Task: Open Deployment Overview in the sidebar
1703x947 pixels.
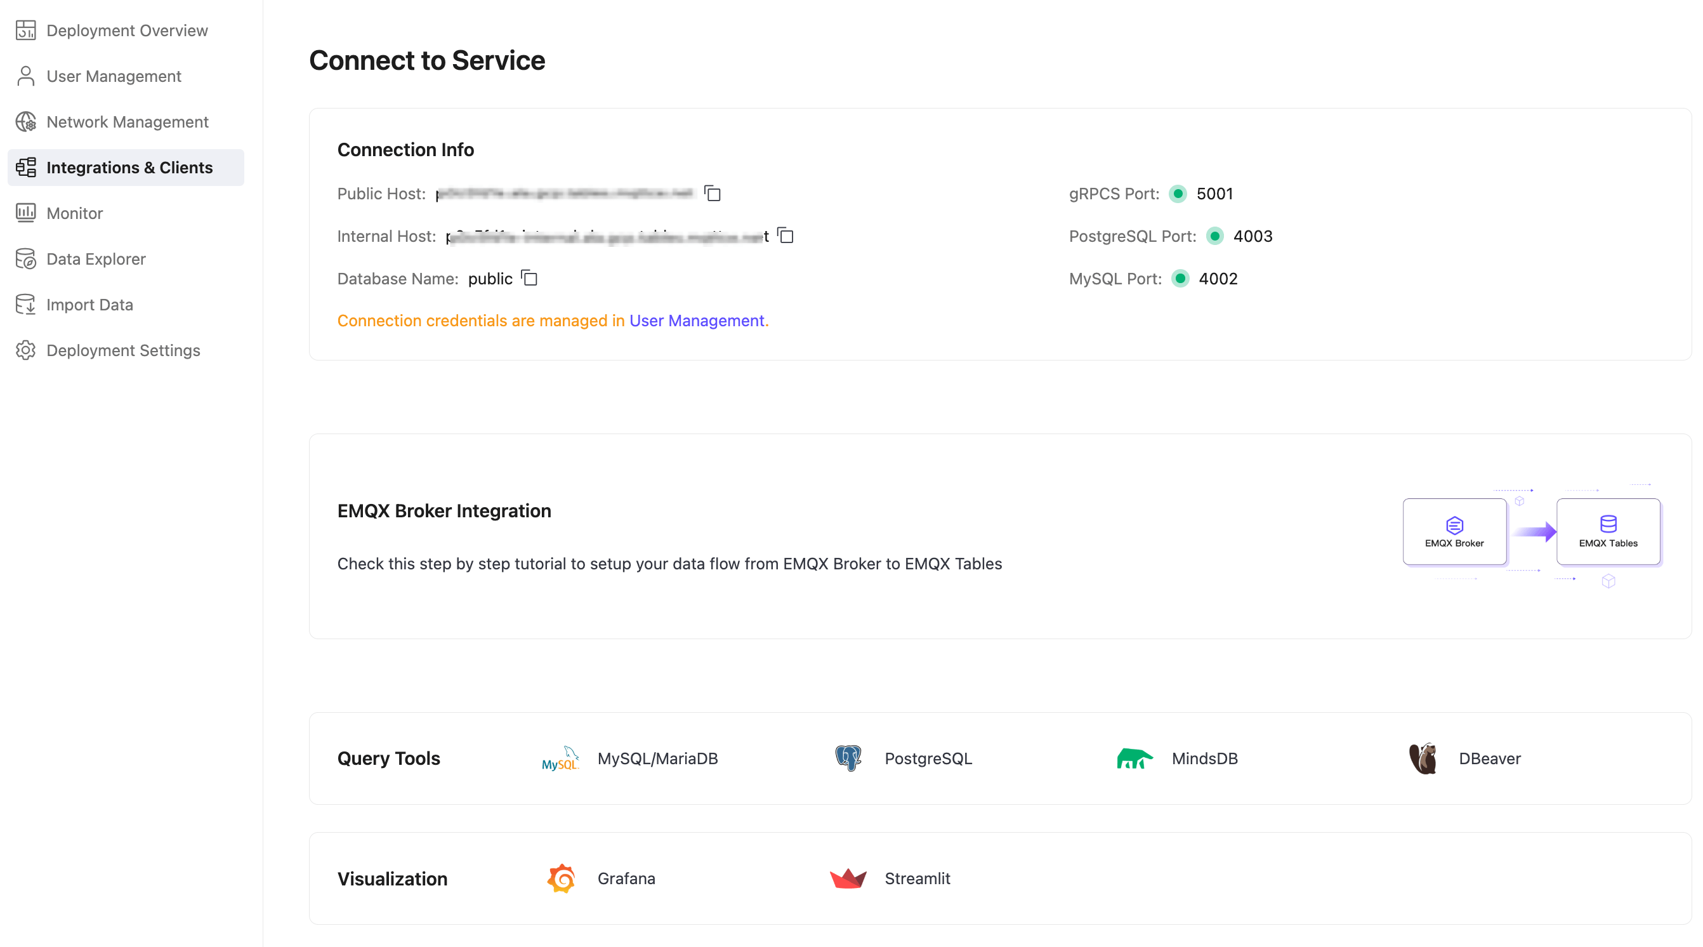Action: 126,30
